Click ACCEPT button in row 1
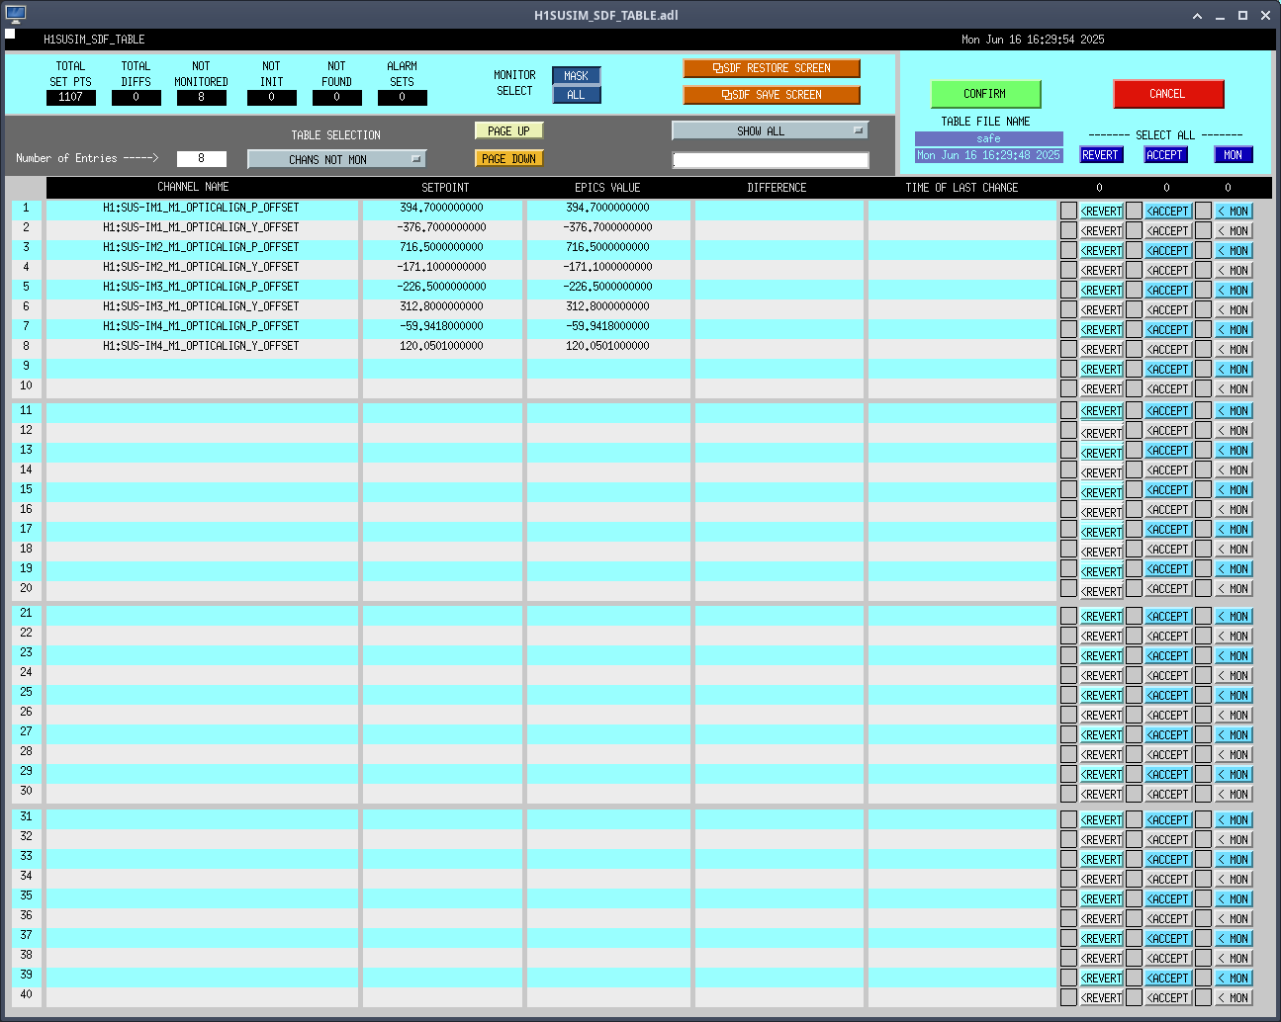Image resolution: width=1281 pixels, height=1022 pixels. pos(1168,211)
